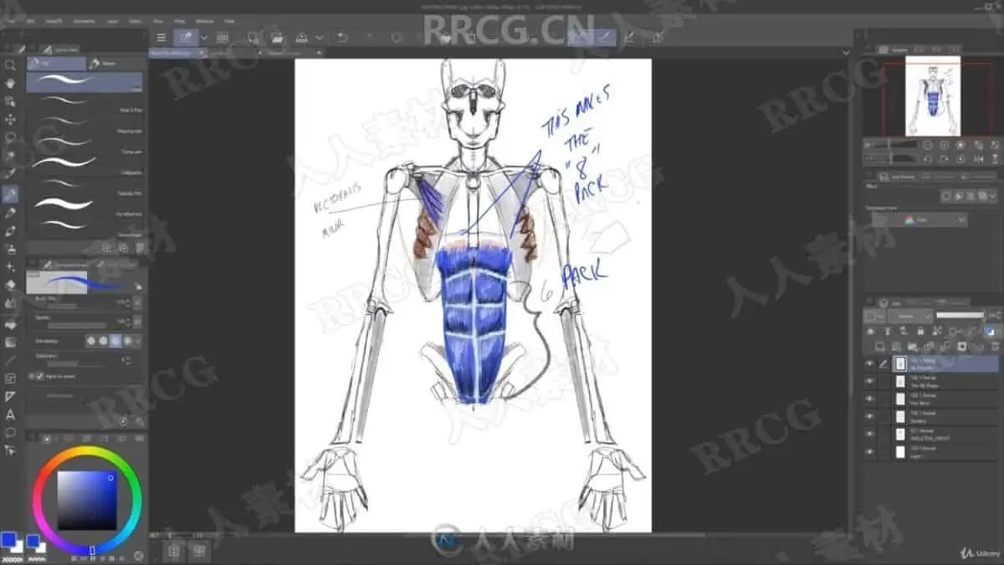1004x565 pixels.
Task: Click the Navigator preview thumbnail
Action: click(x=932, y=97)
